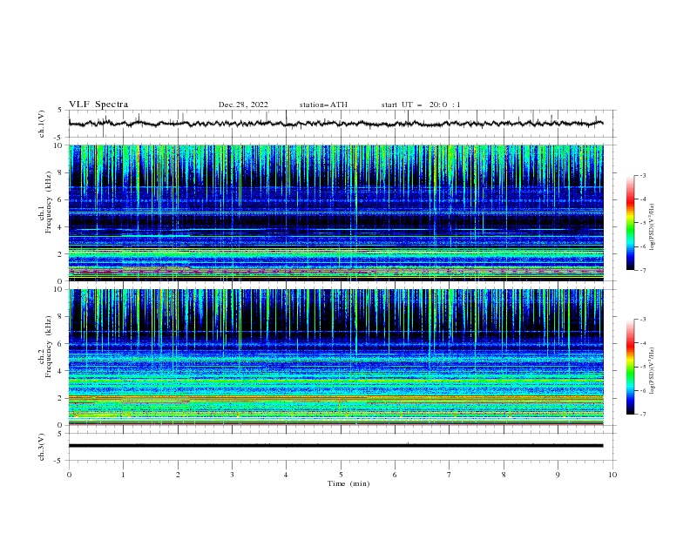Viewport: 690px width, 533px height.
Task: Click the ch.1 "Frequency (kHz)" axis label
Action: click(49, 201)
